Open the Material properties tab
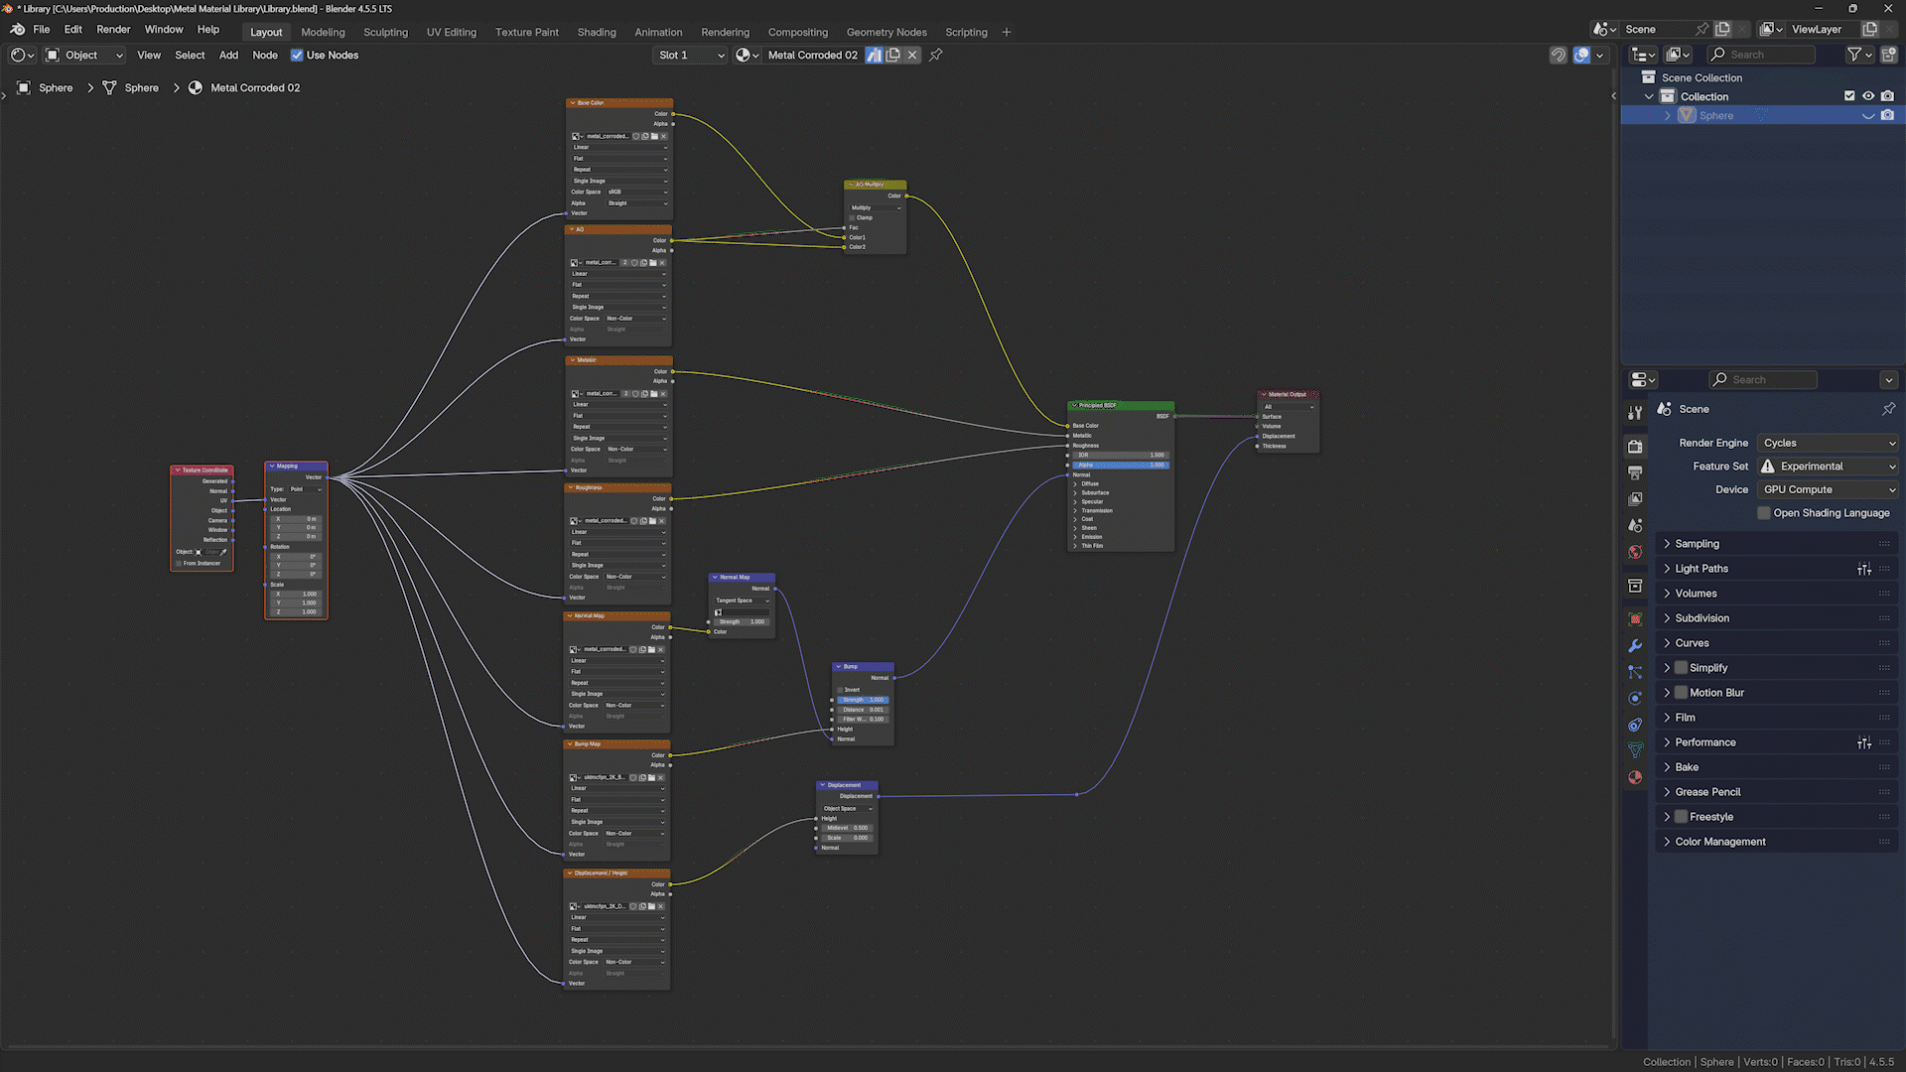Image resolution: width=1906 pixels, height=1072 pixels. (1635, 777)
